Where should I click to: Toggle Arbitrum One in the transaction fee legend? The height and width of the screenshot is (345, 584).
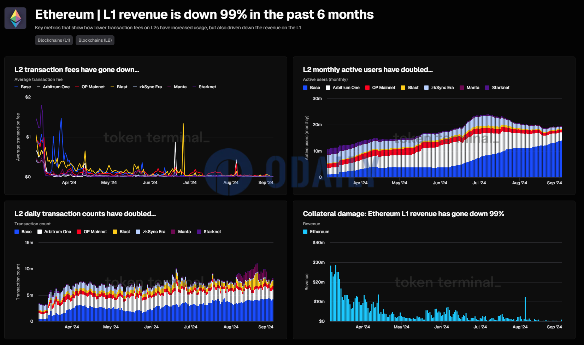pos(53,87)
